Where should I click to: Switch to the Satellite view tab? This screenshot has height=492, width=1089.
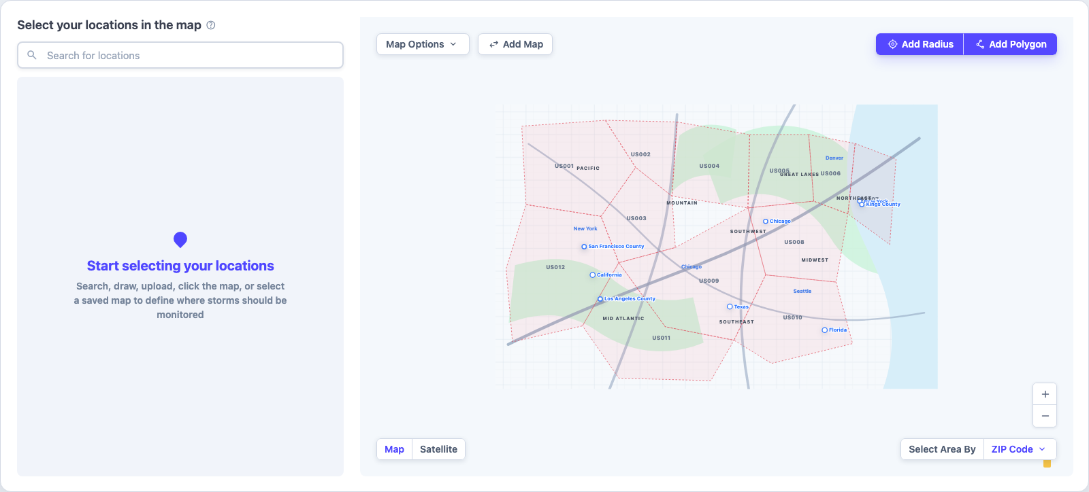(438, 449)
